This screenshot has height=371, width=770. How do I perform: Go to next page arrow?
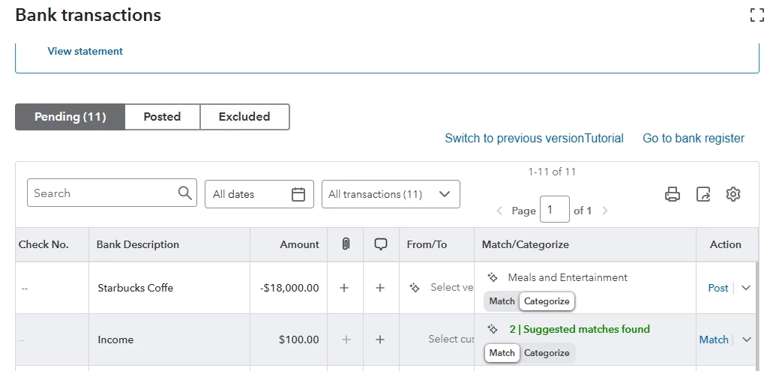tap(605, 211)
